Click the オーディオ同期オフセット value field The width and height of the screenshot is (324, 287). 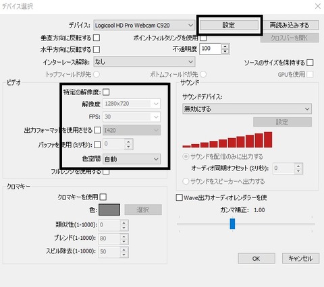[284, 168]
